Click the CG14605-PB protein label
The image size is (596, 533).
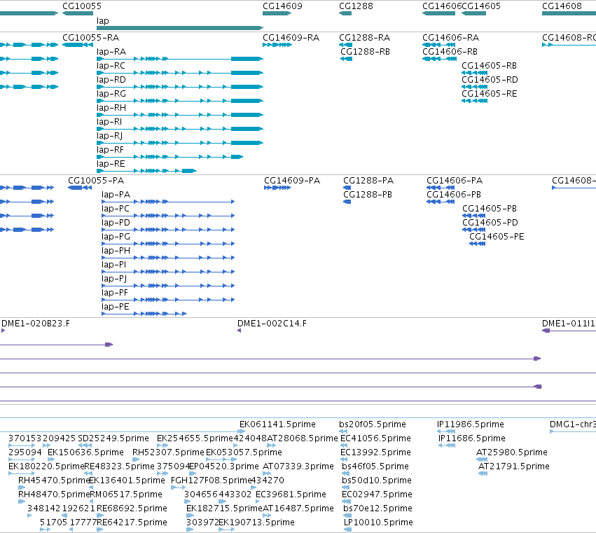tap(489, 209)
